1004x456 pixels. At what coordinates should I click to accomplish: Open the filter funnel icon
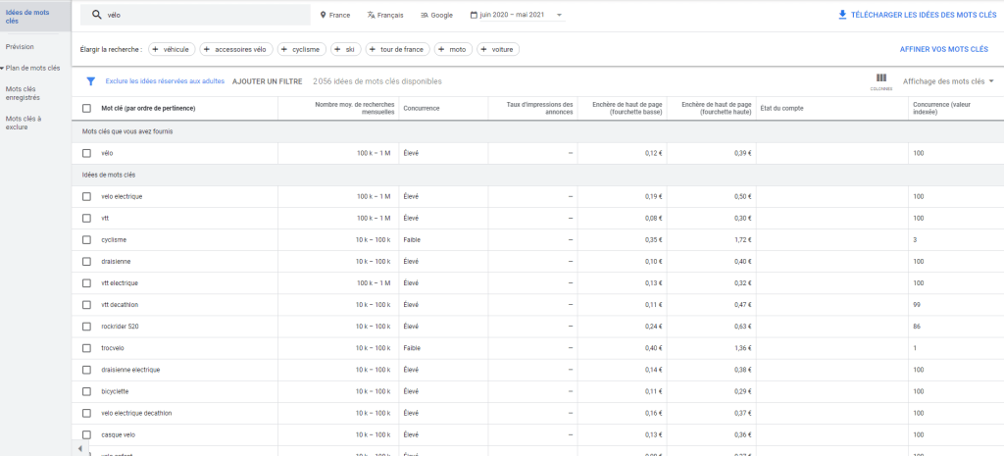[x=91, y=81]
